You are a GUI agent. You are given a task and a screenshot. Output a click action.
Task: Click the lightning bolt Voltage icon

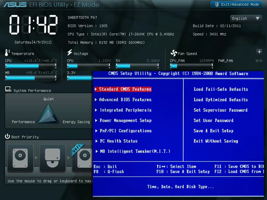tap(69, 52)
